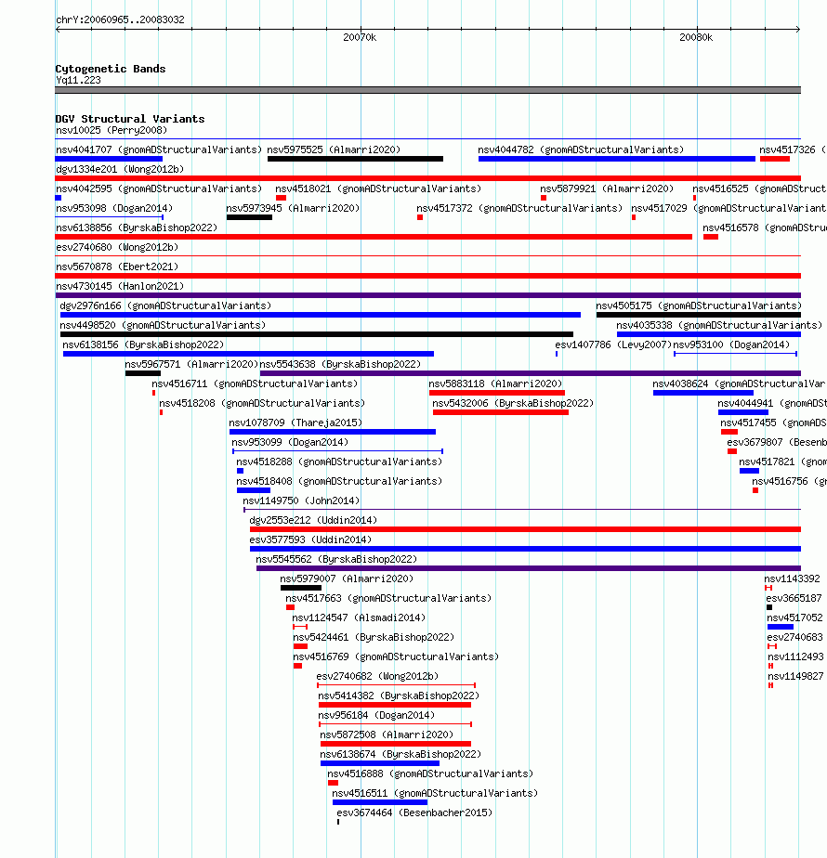
Task: Click the nsv953099 (Dogan2014) label
Action: click(x=290, y=442)
